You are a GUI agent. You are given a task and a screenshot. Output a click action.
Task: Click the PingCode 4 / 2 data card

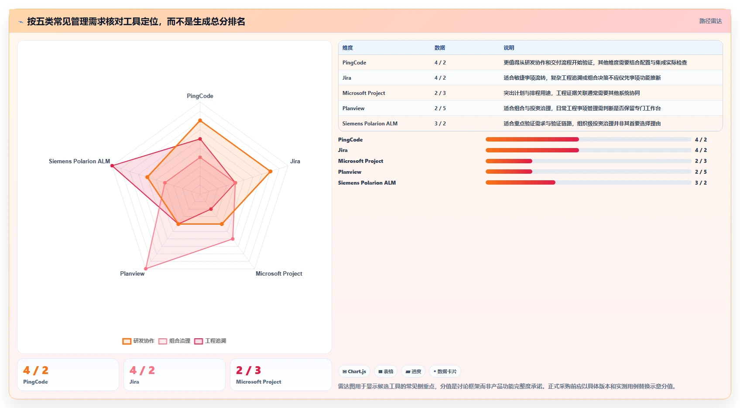(x=68, y=374)
